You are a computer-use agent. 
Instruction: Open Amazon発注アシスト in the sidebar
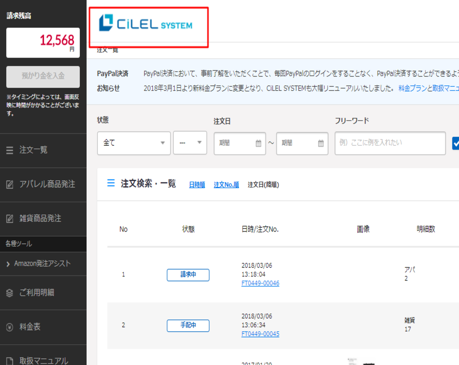pos(43,264)
